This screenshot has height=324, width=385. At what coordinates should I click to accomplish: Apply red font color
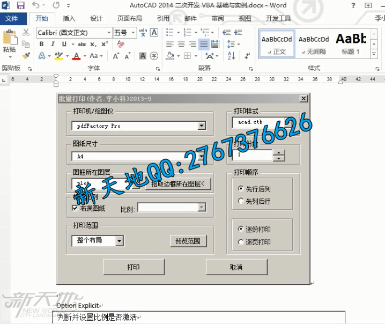pos(76,56)
